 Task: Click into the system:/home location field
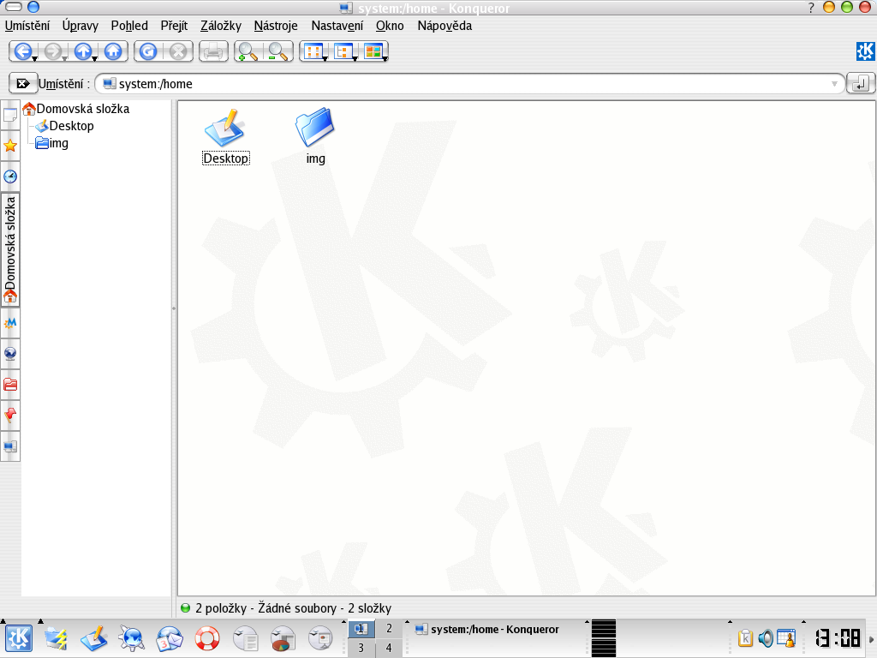click(470, 84)
